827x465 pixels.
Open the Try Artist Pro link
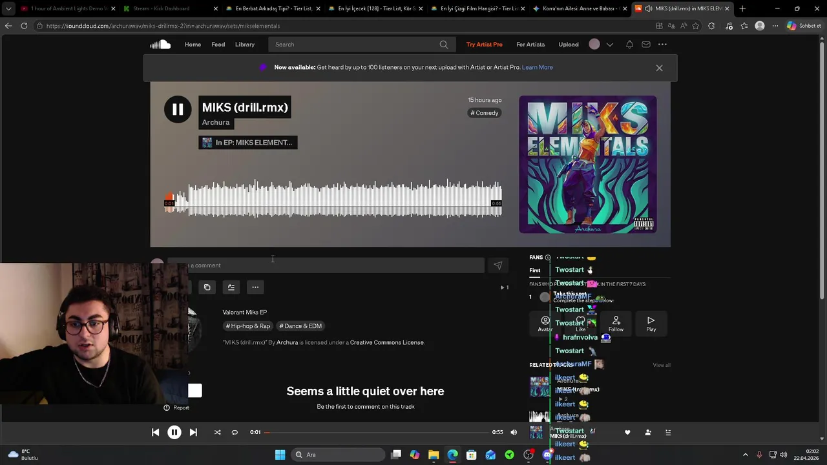484,45
